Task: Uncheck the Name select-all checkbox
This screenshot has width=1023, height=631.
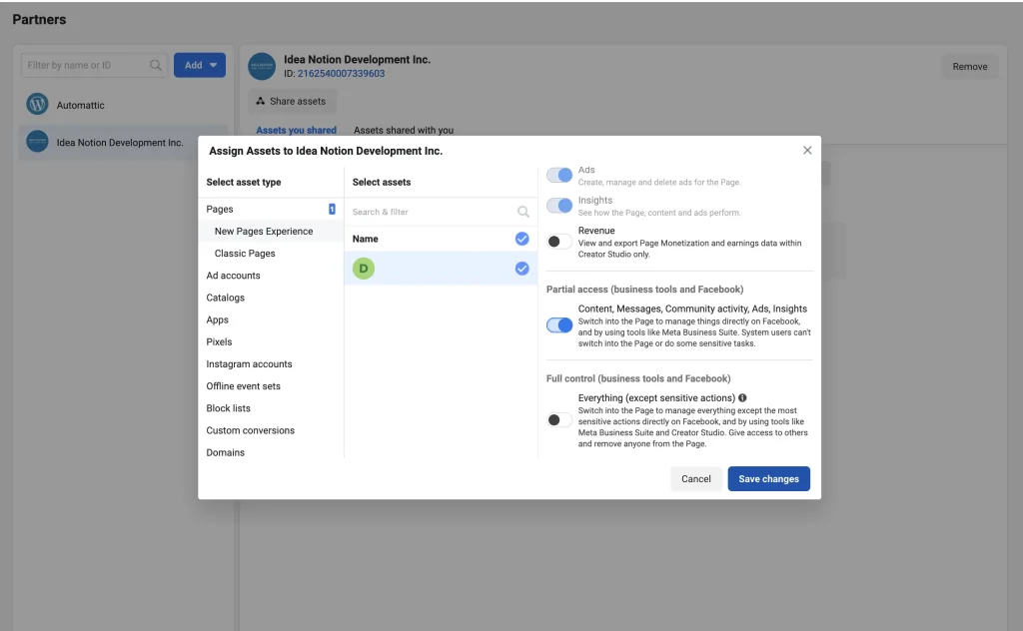Action: tap(521, 239)
